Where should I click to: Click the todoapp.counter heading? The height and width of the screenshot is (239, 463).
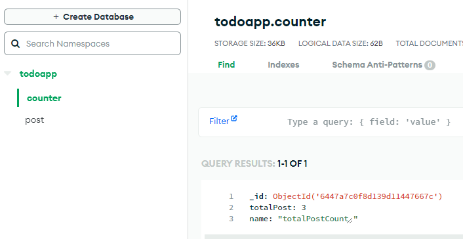click(x=270, y=22)
